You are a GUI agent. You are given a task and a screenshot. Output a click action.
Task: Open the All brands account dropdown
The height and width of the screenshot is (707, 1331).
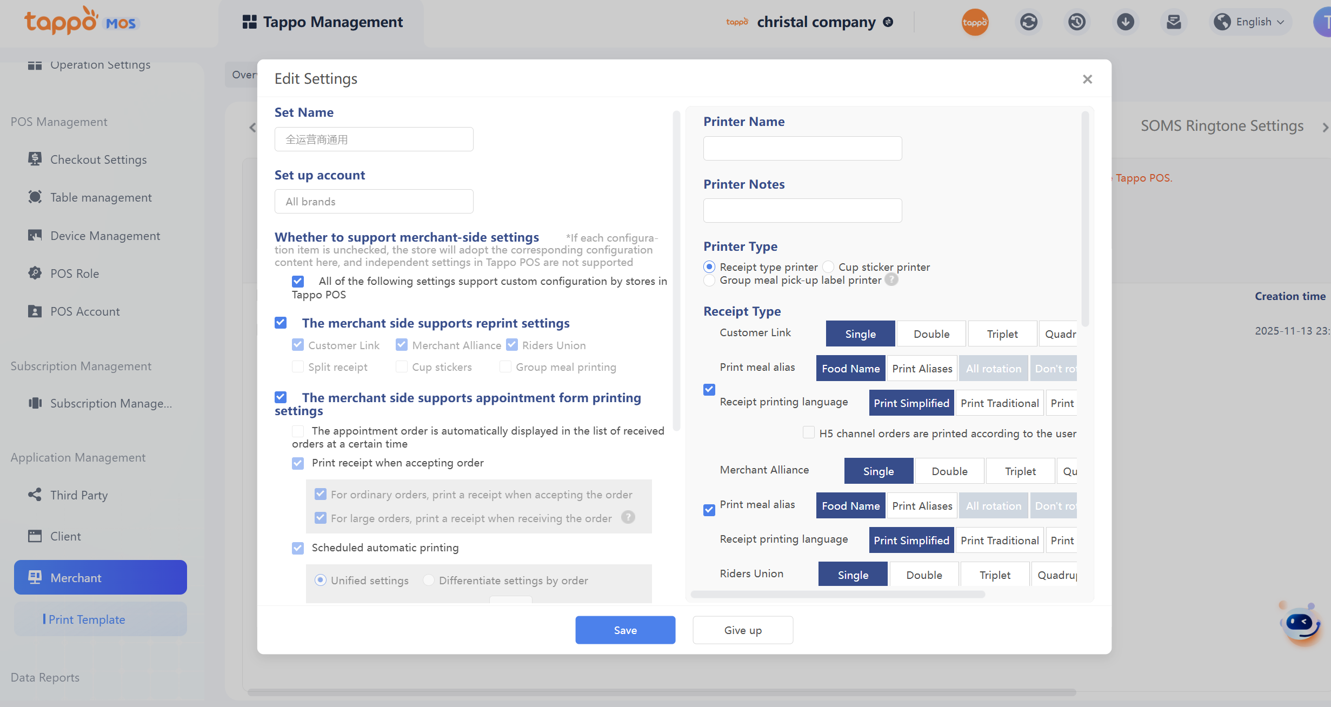click(x=374, y=202)
